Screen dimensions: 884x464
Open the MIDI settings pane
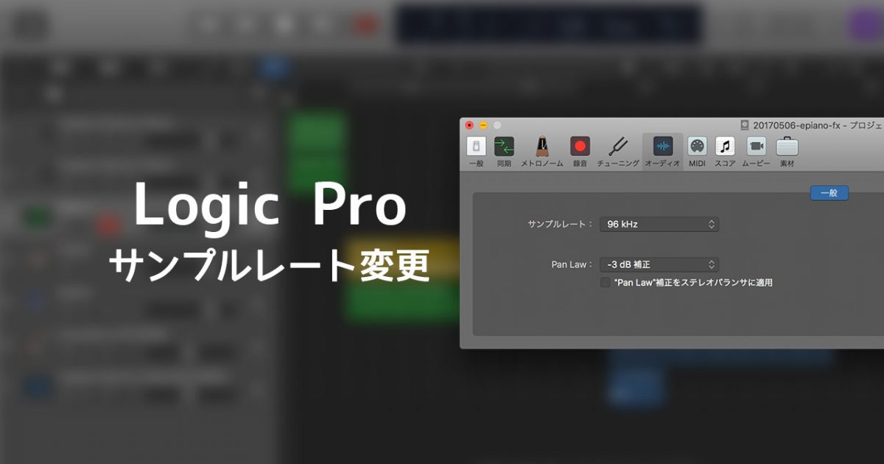pos(696,147)
